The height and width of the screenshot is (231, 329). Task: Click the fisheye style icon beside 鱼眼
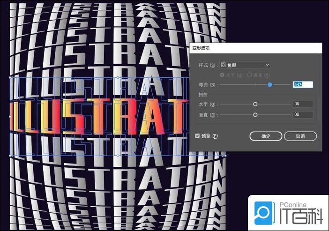point(223,65)
